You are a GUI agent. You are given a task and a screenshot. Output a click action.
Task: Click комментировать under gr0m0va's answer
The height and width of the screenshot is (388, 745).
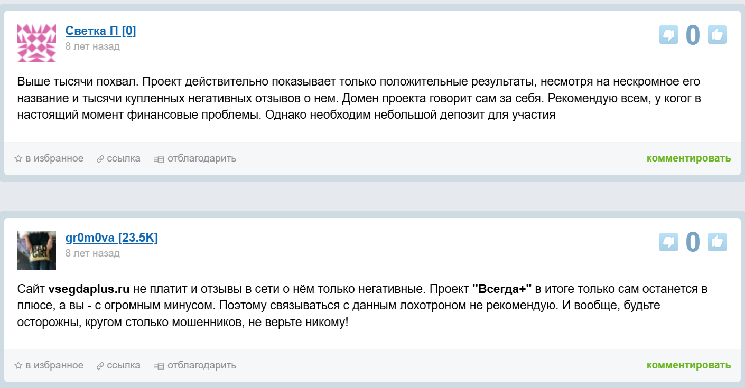click(688, 365)
